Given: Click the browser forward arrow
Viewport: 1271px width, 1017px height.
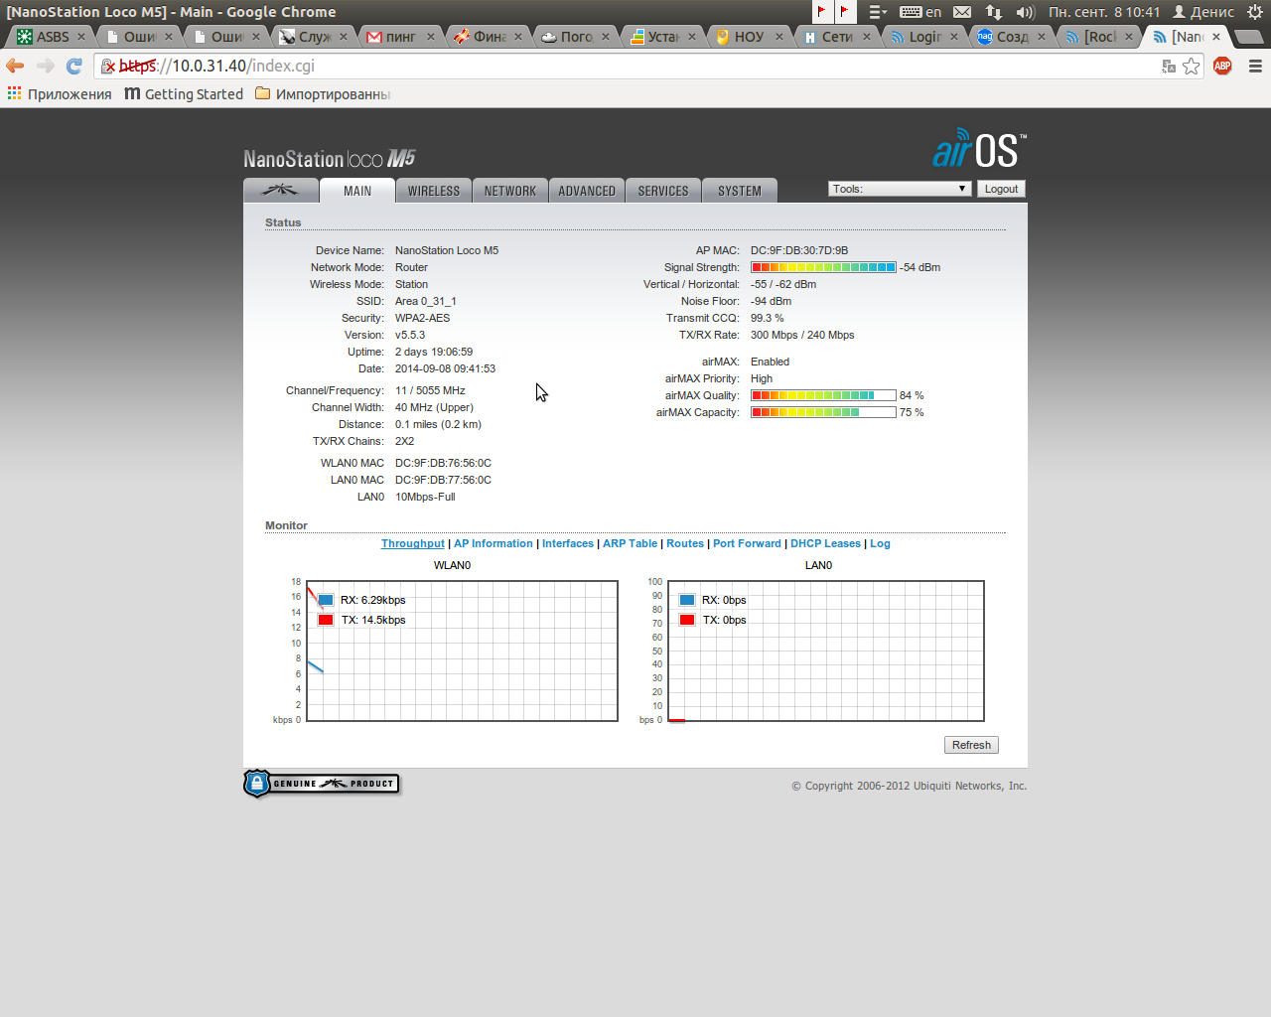Looking at the screenshot, I should point(45,66).
